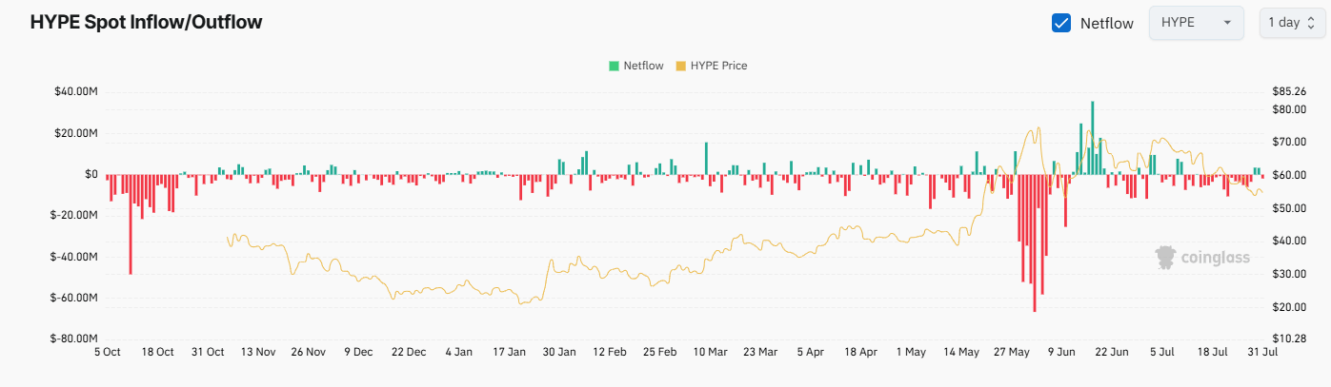Click the 23 Mar date label

pos(760,352)
